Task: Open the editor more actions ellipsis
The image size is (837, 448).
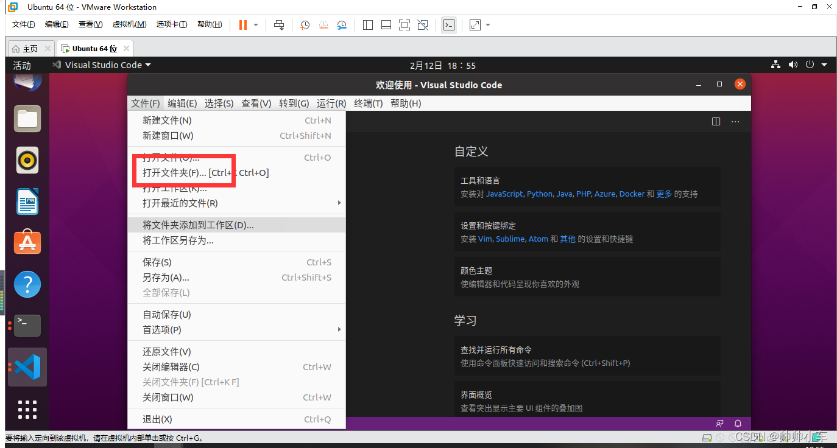Action: (x=735, y=122)
